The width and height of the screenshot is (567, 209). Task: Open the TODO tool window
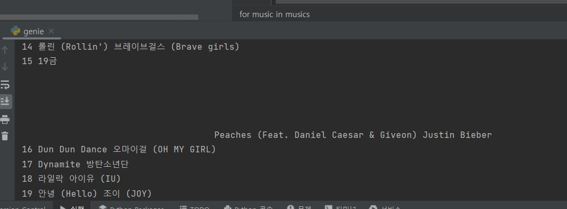pyautogui.click(x=194, y=207)
